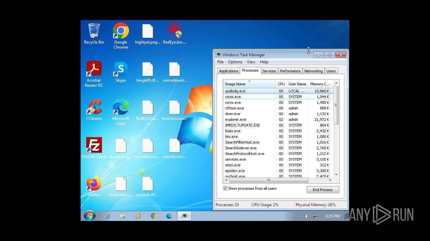
Task: Open the Firefox desktop shortcut
Action: point(94,186)
